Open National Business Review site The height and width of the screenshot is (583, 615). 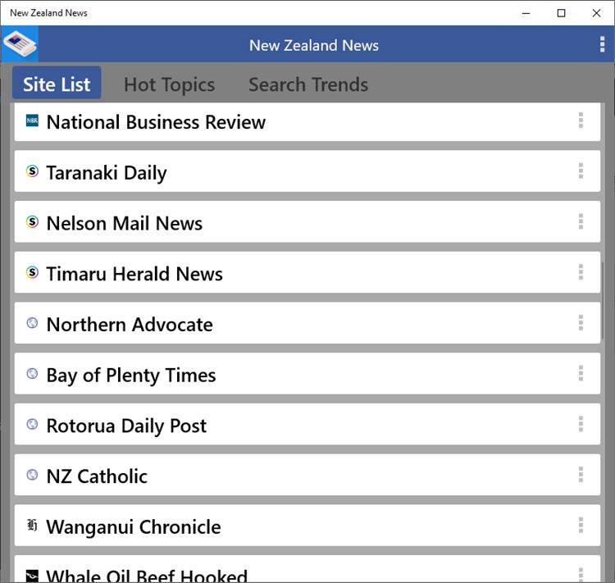point(307,121)
